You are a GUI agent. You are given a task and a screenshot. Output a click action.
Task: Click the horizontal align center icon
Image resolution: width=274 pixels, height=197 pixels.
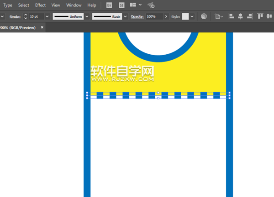click(x=240, y=16)
